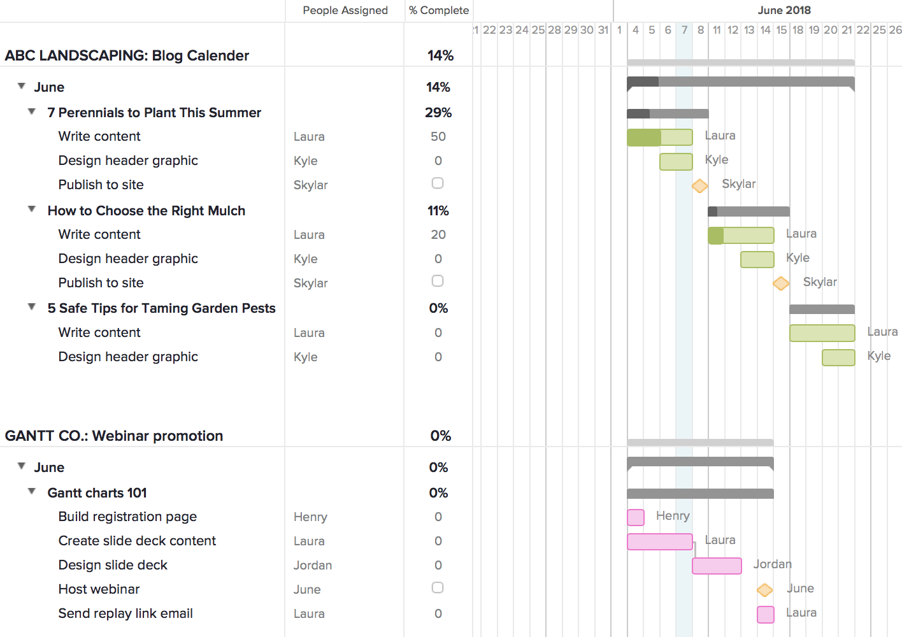Click the People Assigned column header
Image resolution: width=902 pixels, height=637 pixels.
coord(344,10)
